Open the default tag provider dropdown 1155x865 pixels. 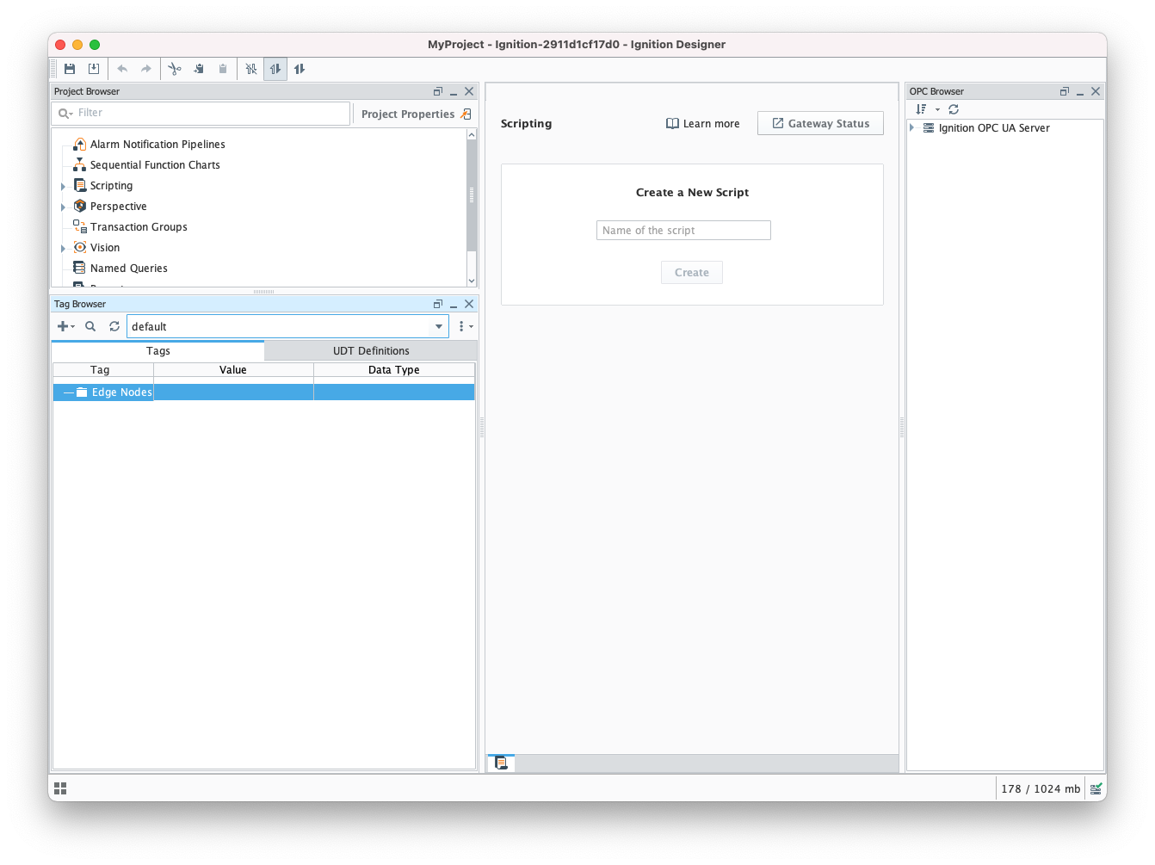(x=439, y=326)
